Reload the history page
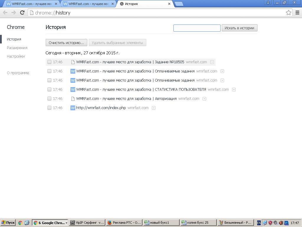Image resolution: width=302 pixels, height=227 pixels. coord(22,12)
